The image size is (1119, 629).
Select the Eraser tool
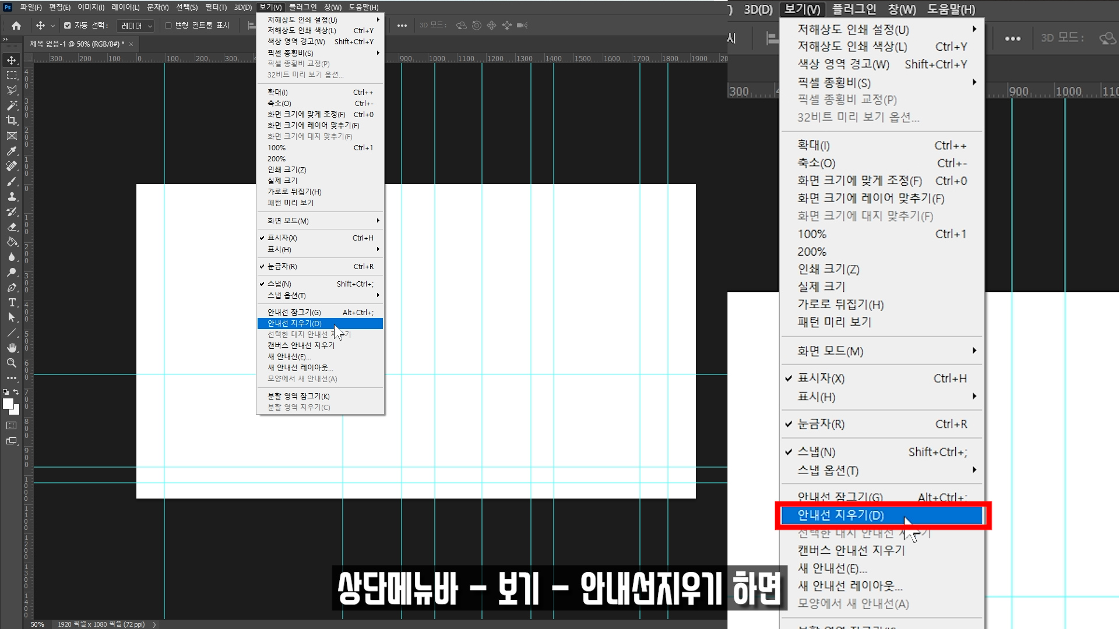tap(12, 227)
